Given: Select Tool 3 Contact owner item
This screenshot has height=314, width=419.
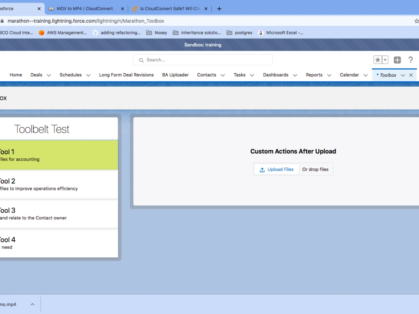Looking at the screenshot, I should coord(59,214).
